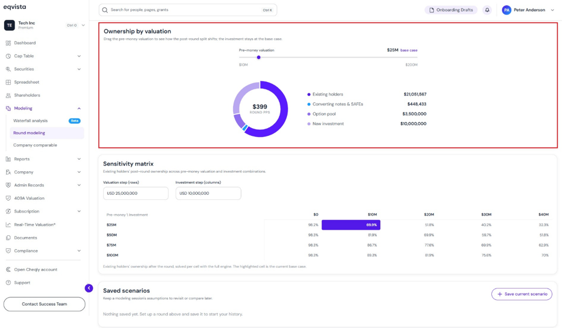Image resolution: width=562 pixels, height=328 pixels.
Task: Open Company comparable page
Action: pos(35,145)
